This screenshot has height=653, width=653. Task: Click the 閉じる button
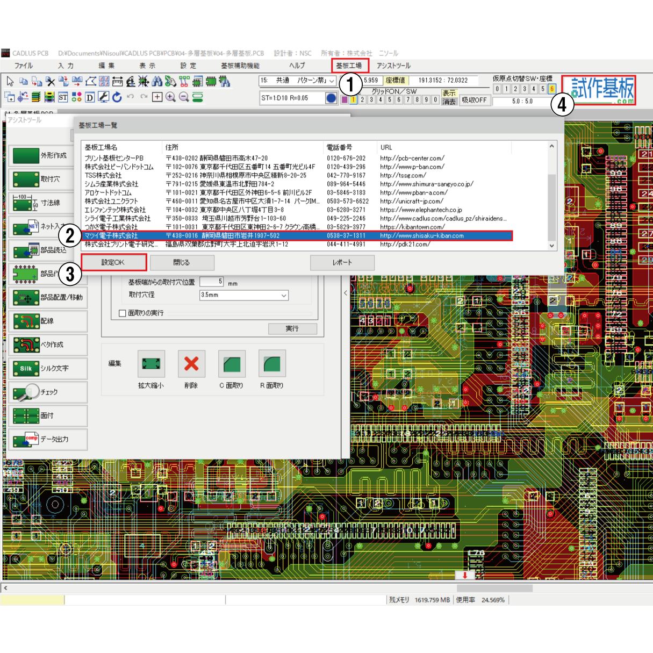[x=182, y=262]
